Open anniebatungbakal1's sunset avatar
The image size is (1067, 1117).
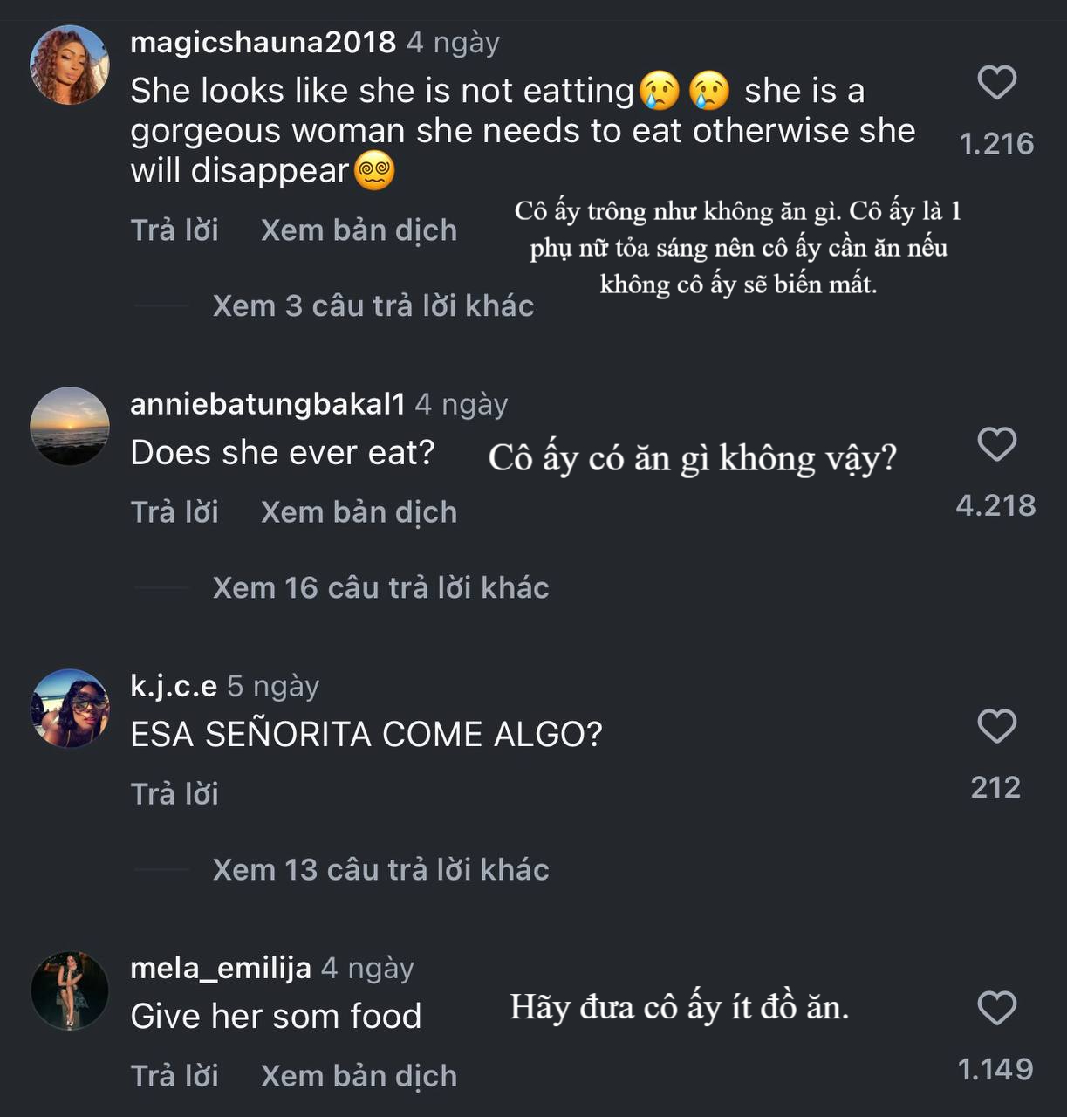(x=70, y=426)
